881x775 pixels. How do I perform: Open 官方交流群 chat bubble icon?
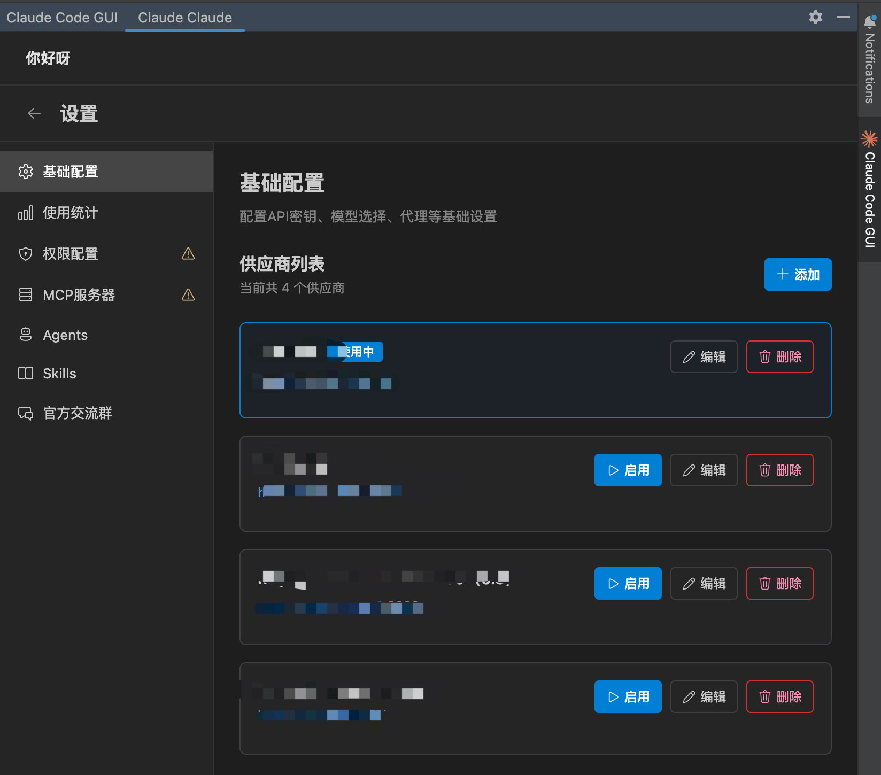[26, 413]
